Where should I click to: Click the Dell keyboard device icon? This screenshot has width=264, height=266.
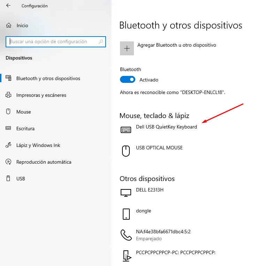pos(126,130)
